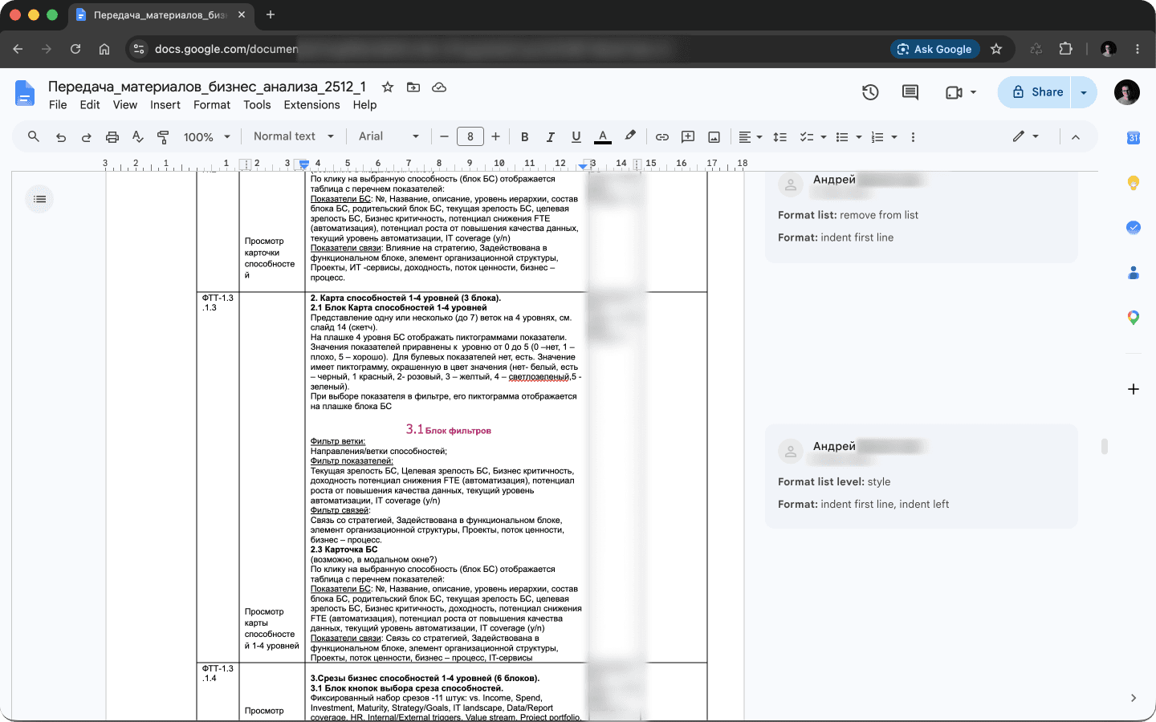Select the paint format tool
Image resolution: width=1156 pixels, height=722 pixels.
(163, 137)
